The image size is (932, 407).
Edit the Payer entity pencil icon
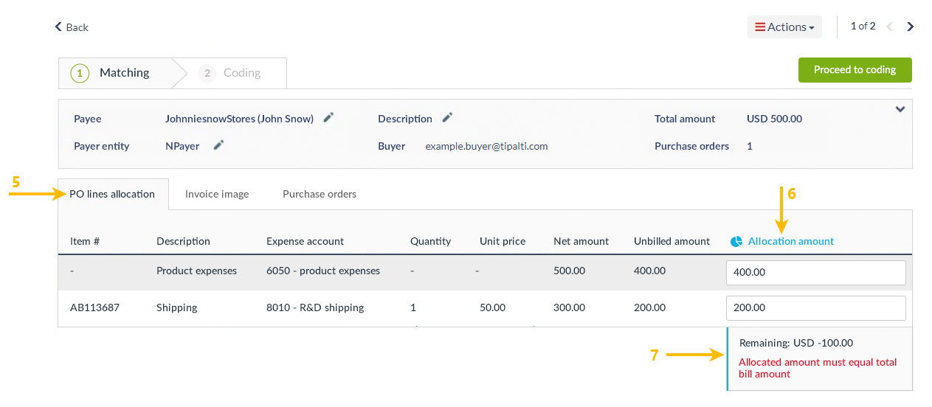pos(218,145)
